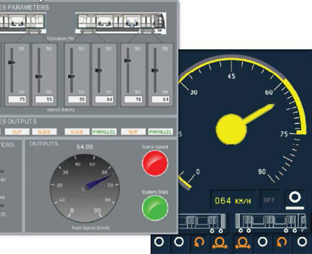312x254 pixels.
Task: Click the first white circle icon in bottom strip
Action: [159, 242]
